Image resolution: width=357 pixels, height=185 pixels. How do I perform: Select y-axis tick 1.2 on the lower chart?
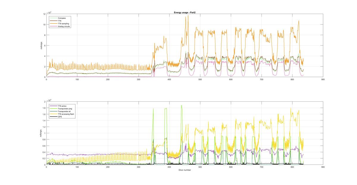(x=44, y=127)
